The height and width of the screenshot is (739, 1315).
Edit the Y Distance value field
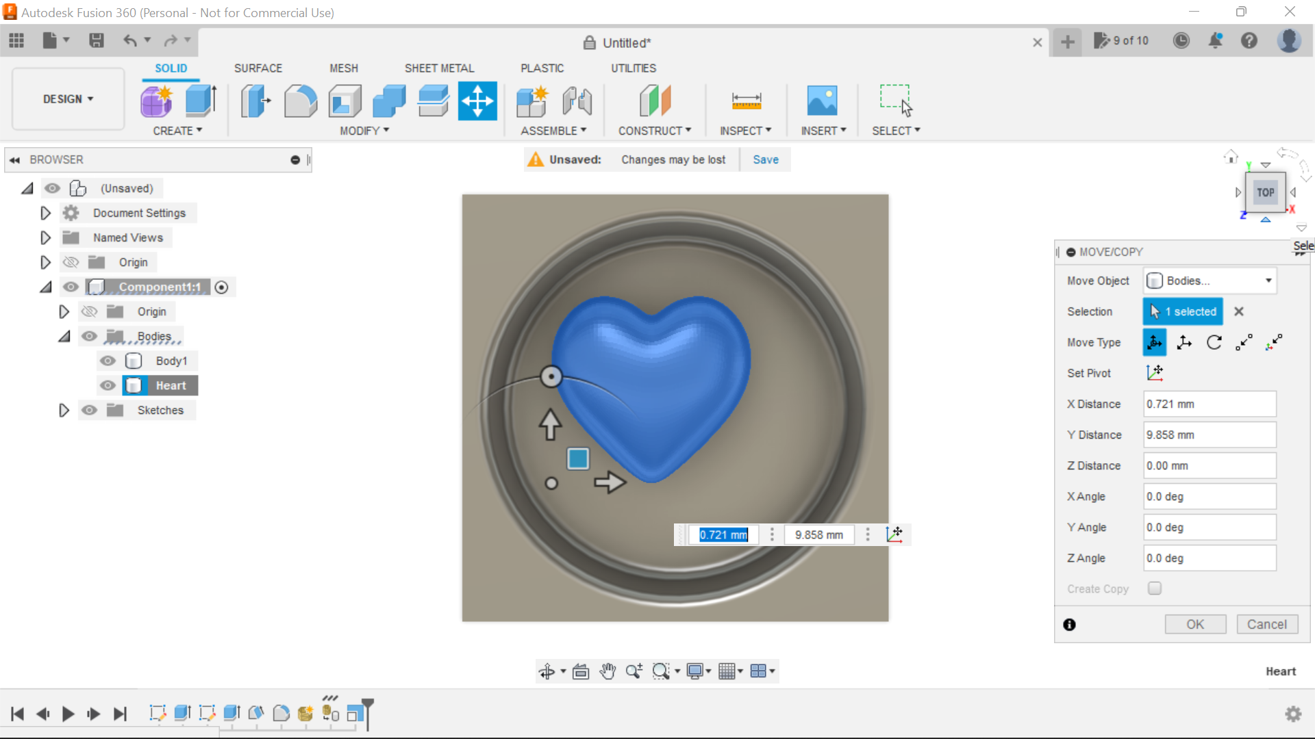pyautogui.click(x=1209, y=435)
